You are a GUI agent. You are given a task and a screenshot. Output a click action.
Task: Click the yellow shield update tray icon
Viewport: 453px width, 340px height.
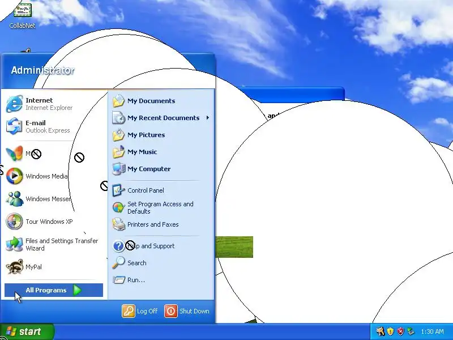point(390,331)
